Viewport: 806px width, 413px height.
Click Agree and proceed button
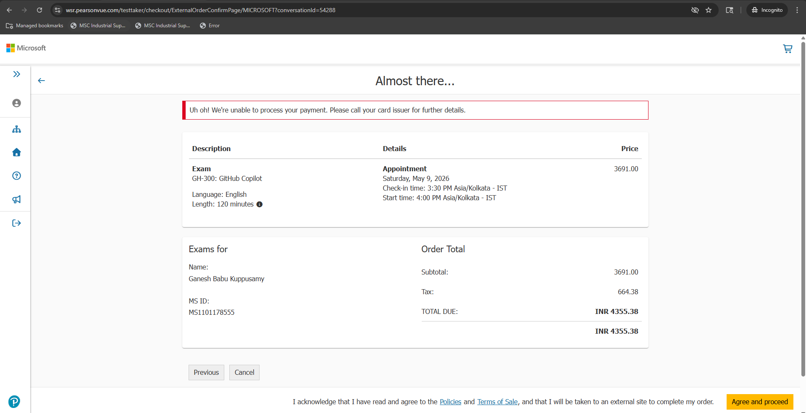point(760,402)
